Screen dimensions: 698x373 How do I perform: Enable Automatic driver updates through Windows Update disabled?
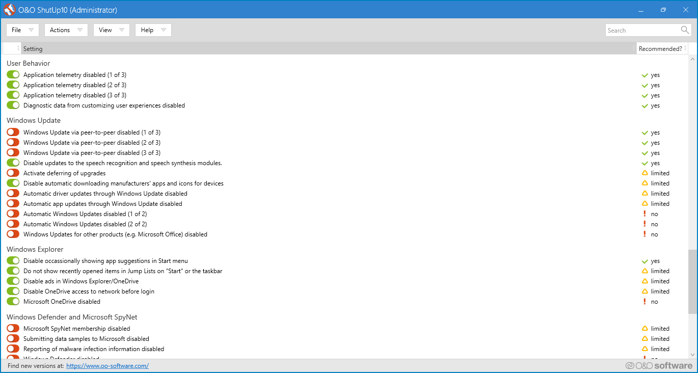tap(13, 194)
